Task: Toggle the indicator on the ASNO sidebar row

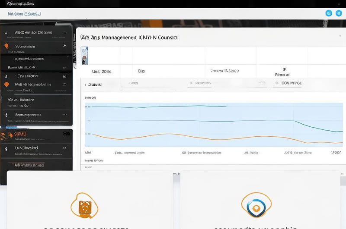Action: click(x=64, y=33)
